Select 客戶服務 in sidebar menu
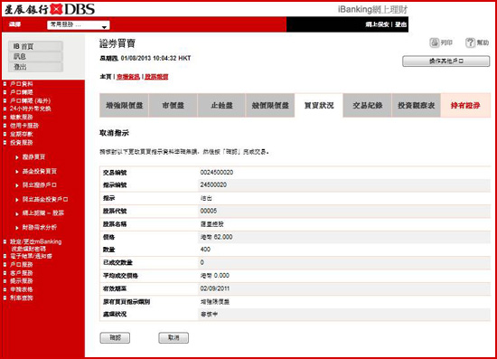497x359 pixels. click(x=21, y=273)
